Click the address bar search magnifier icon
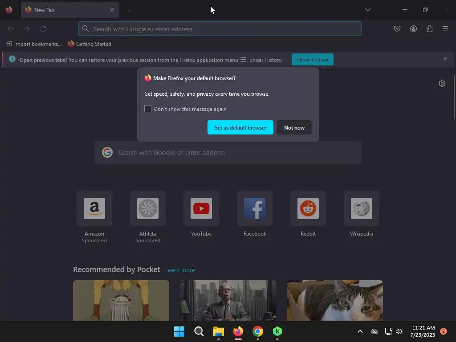The height and width of the screenshot is (342, 456). click(85, 28)
